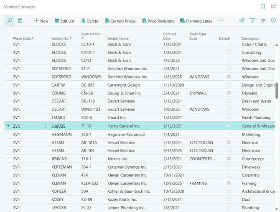Select contract CO12 cell
Screen dimensions: 280x212
coord(86,61)
